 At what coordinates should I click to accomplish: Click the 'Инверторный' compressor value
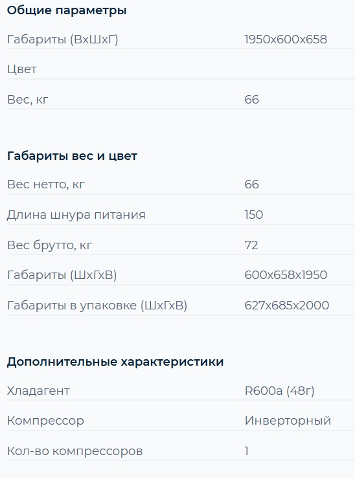tap(288, 421)
